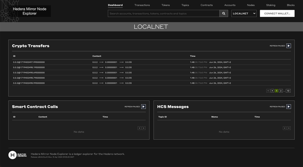The image size is (303, 167).
Task: Open transaction 0.0.2@1719402497.995000000
Action: coord(29,62)
